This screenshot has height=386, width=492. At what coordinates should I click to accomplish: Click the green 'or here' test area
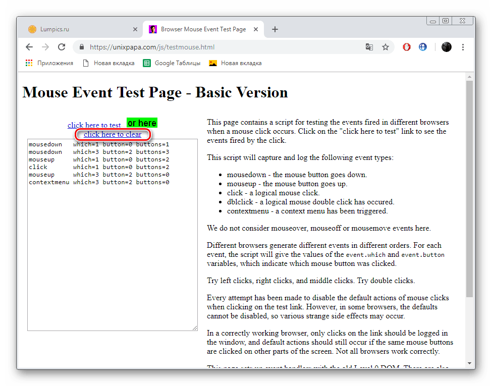142,123
